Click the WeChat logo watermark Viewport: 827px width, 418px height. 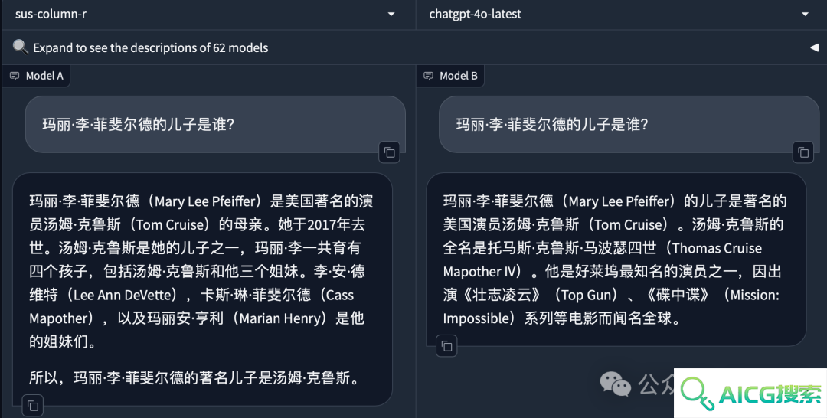(615, 384)
